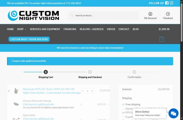Remove the Monocular item with the trash icon
183x120 pixels.
[x=9, y=91]
